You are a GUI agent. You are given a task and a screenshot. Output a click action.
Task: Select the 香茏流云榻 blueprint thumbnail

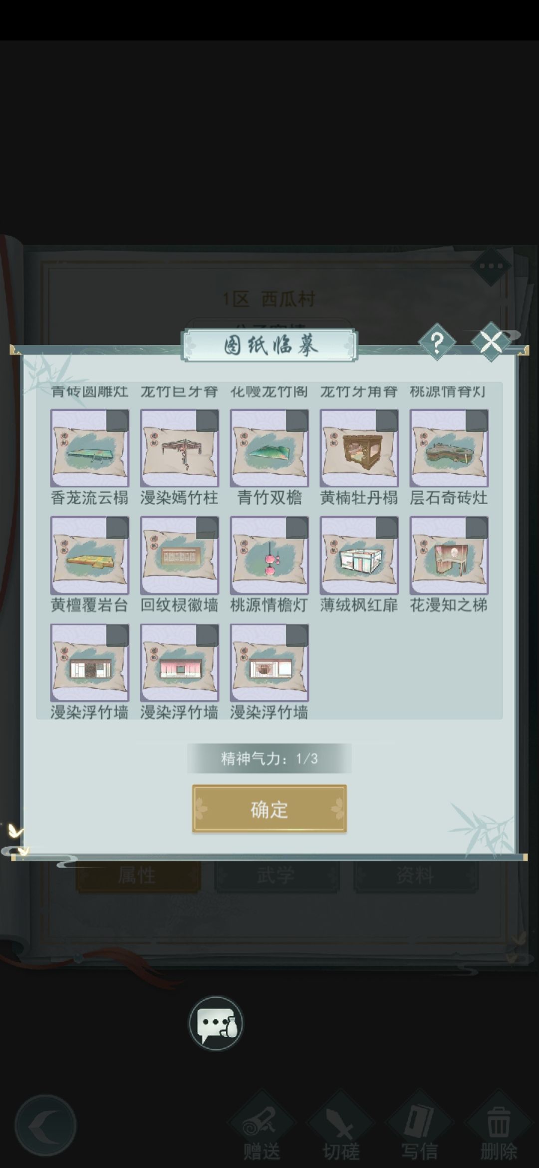point(90,448)
